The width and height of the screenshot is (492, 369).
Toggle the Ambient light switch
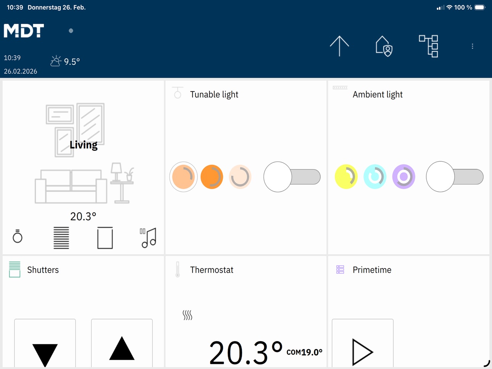(455, 177)
